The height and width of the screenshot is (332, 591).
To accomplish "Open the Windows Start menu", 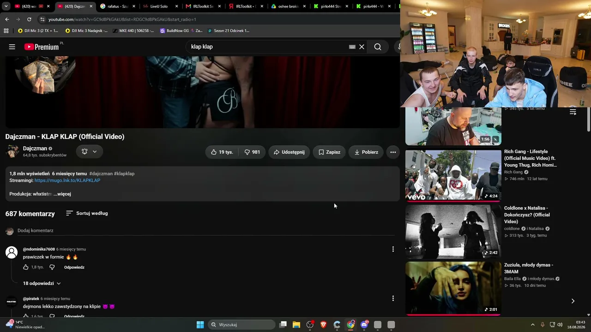I will (x=200, y=325).
